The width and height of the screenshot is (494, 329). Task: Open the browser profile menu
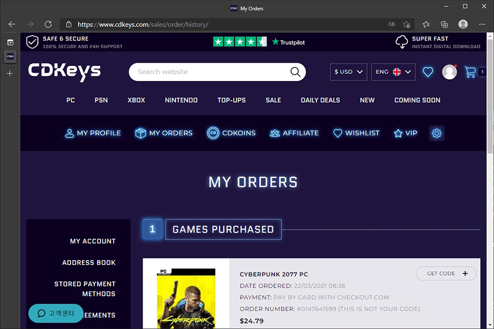point(463,24)
